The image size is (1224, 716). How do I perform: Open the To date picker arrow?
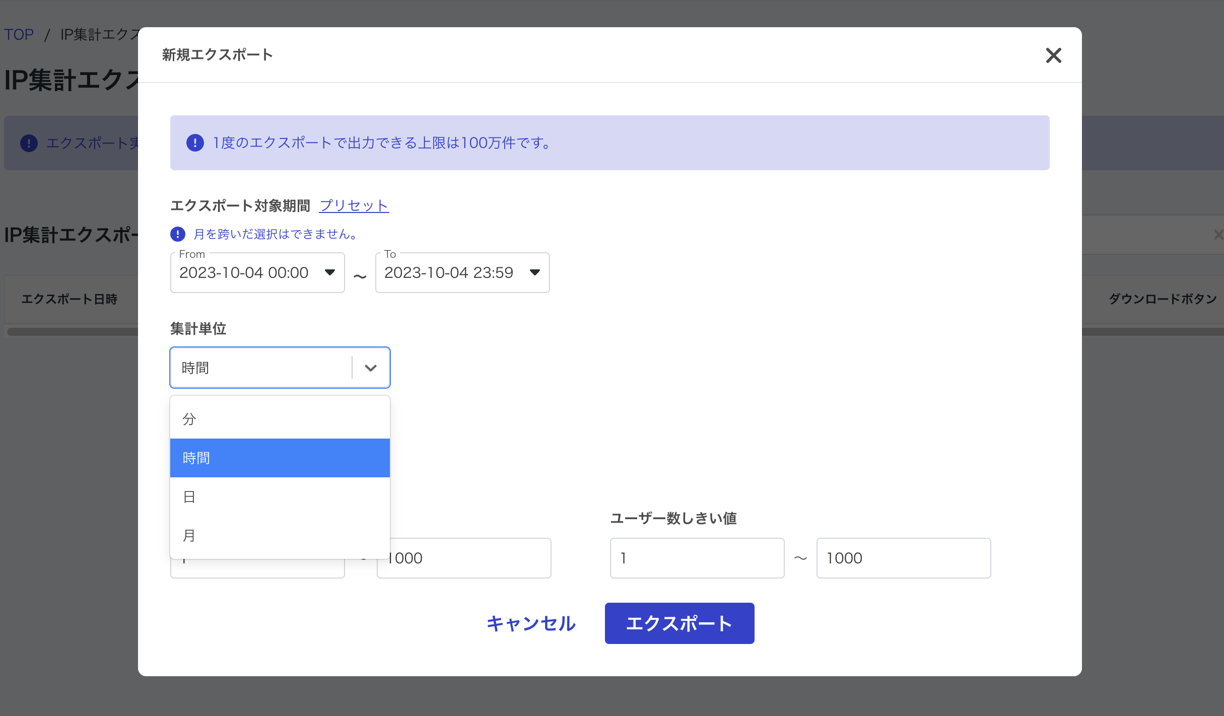click(x=535, y=272)
